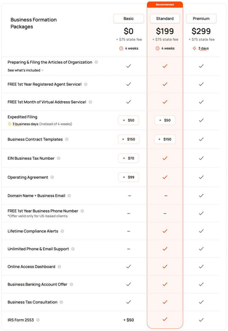This screenshot has height=331, width=228.
Task: Click info icon beside Articles of Organization
Action: tap(96, 62)
